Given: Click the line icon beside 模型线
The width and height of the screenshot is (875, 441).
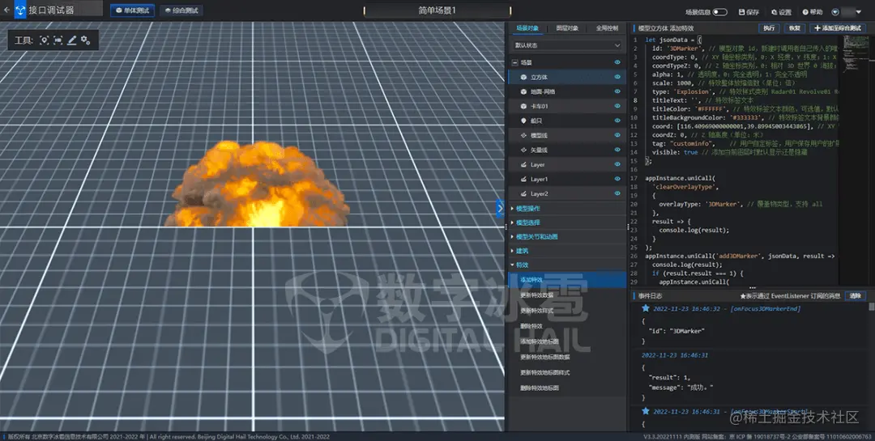Looking at the screenshot, I should pos(523,135).
